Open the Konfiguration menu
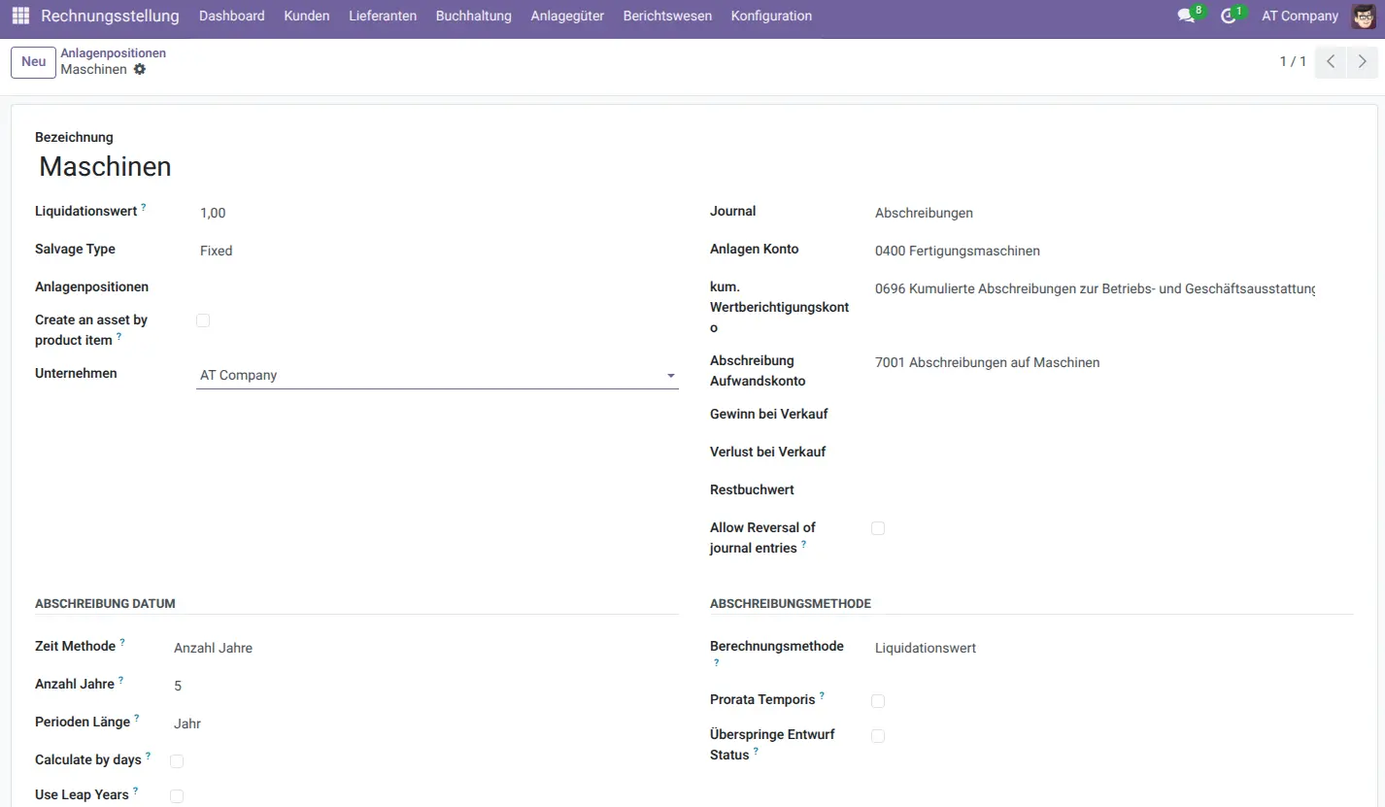This screenshot has height=807, width=1385. coord(771,17)
